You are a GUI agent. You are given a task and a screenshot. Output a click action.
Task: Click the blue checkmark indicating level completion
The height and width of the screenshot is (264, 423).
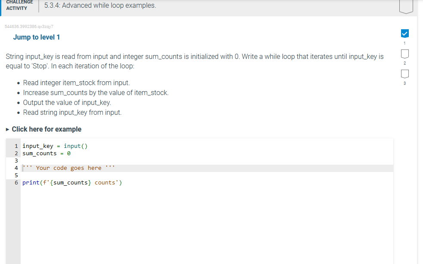[404, 33]
